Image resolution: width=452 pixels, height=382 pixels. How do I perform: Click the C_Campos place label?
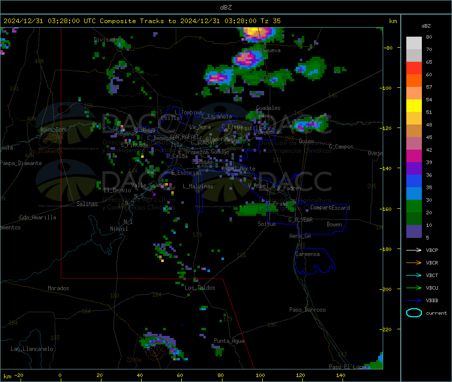pyautogui.click(x=341, y=147)
